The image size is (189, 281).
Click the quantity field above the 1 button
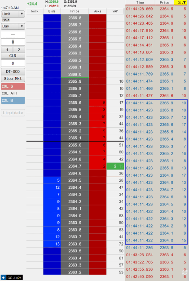(13, 42)
